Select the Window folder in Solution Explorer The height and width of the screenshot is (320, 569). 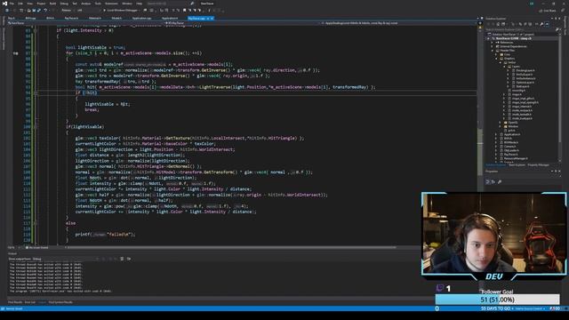tap(513, 126)
